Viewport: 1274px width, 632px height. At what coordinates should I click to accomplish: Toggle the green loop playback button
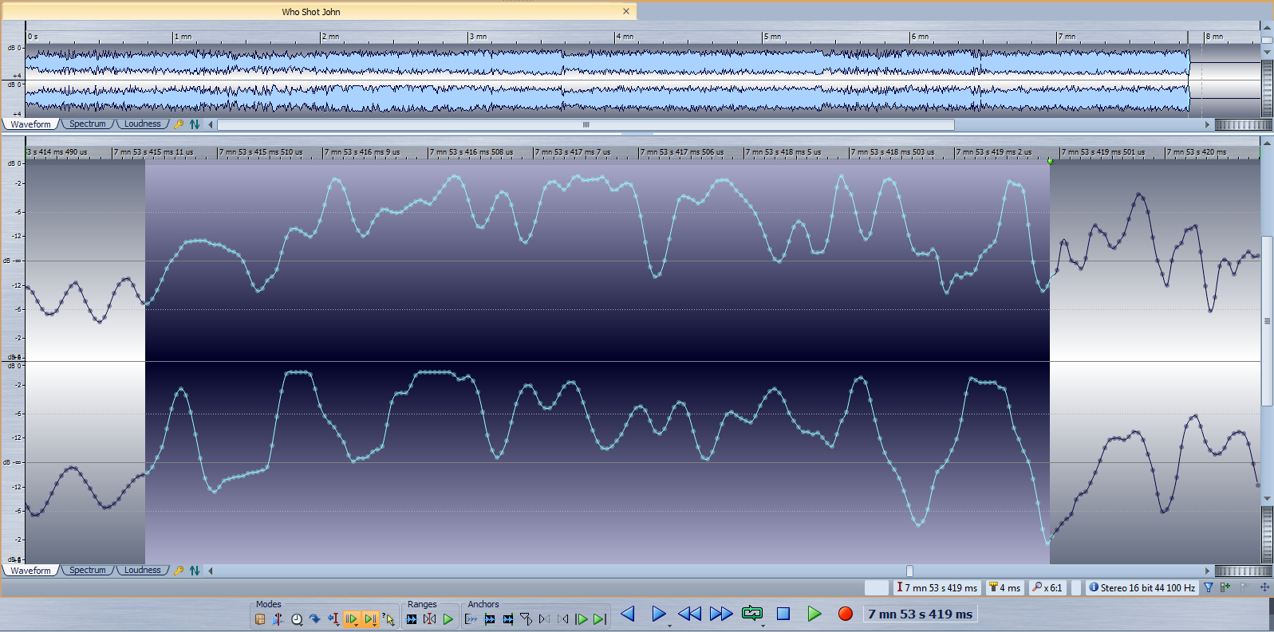click(x=751, y=613)
